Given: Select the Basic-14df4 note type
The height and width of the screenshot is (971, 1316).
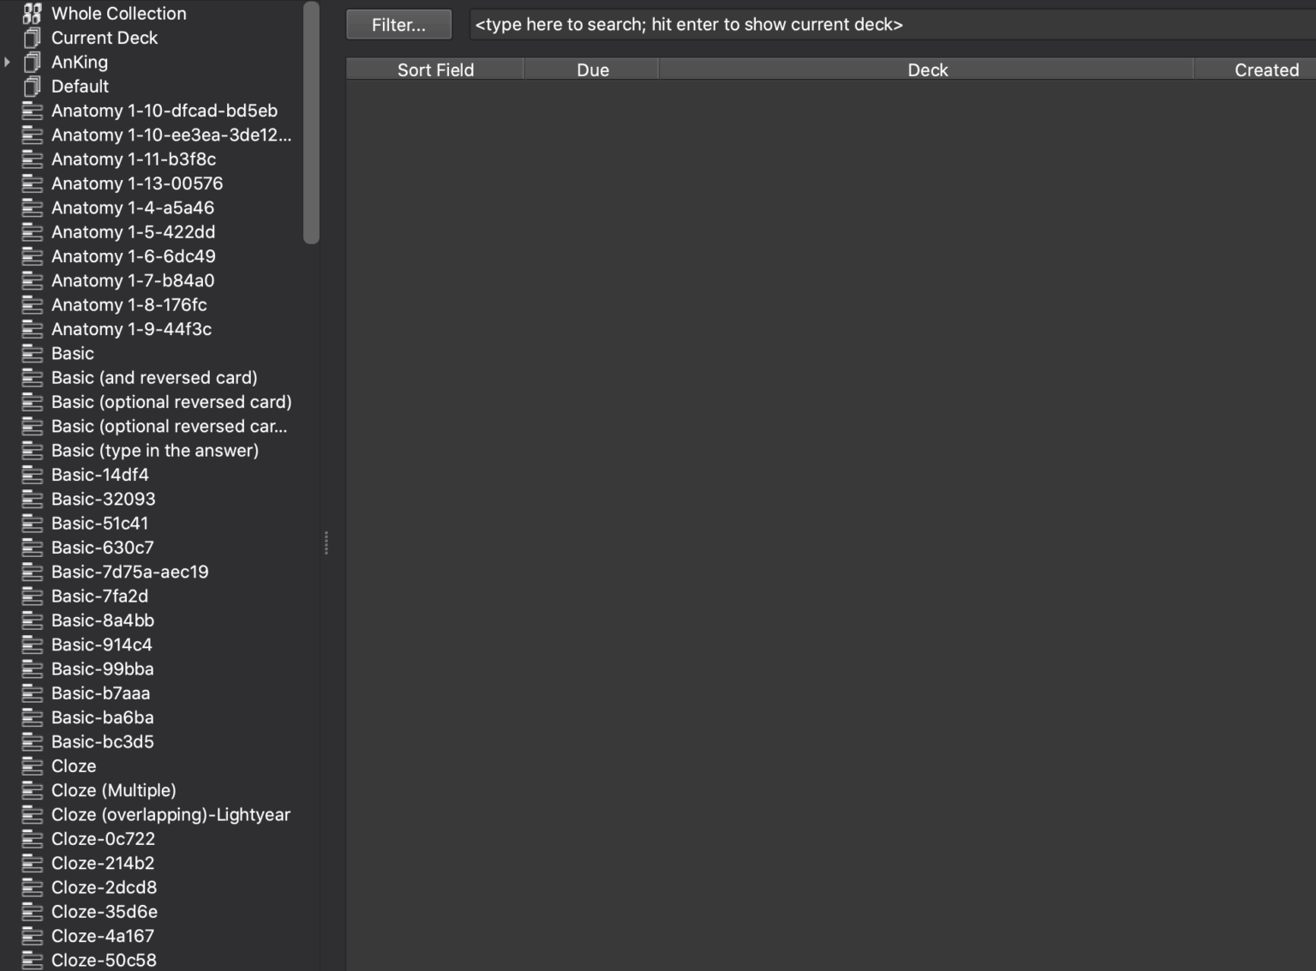Looking at the screenshot, I should 99,475.
